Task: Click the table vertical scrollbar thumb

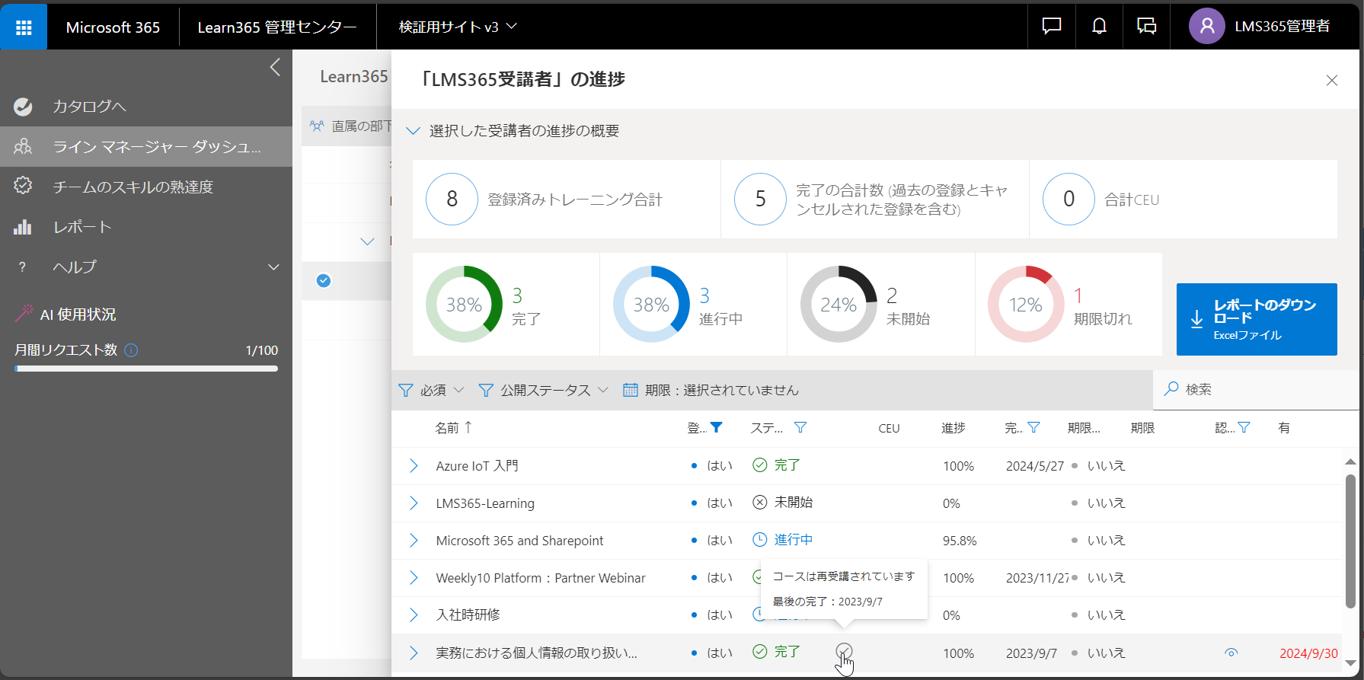Action: coord(1350,541)
